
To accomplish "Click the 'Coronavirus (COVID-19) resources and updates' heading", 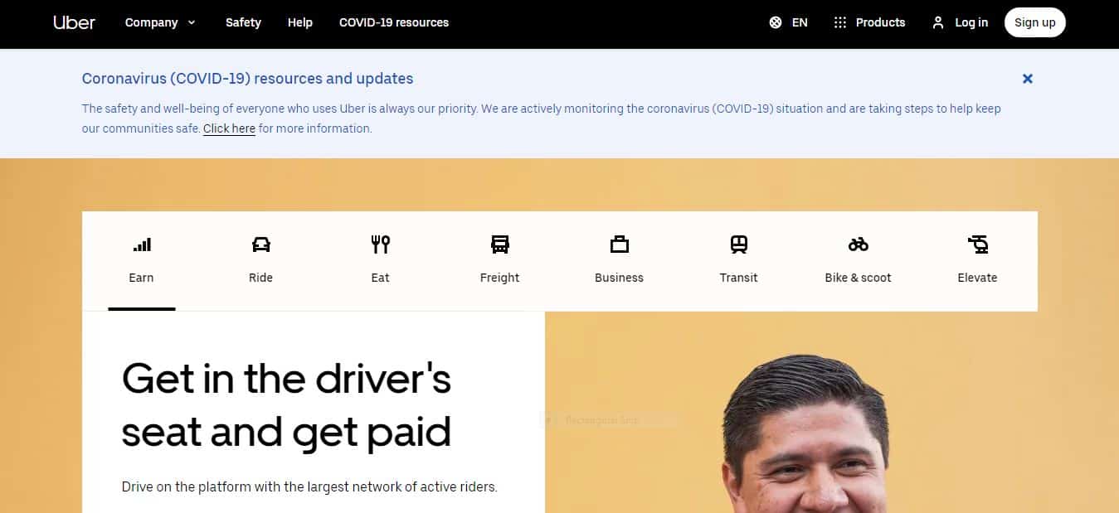I will (247, 79).
